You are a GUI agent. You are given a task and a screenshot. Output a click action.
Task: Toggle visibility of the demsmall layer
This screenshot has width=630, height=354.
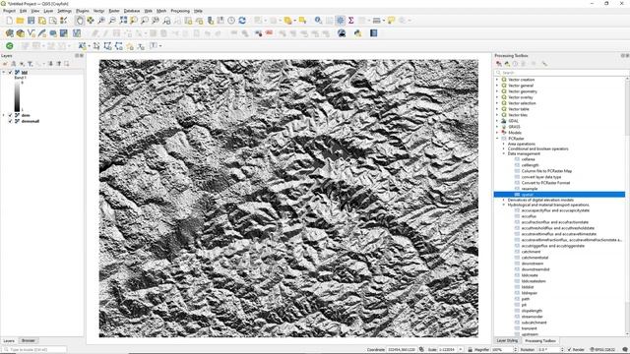click(11, 121)
